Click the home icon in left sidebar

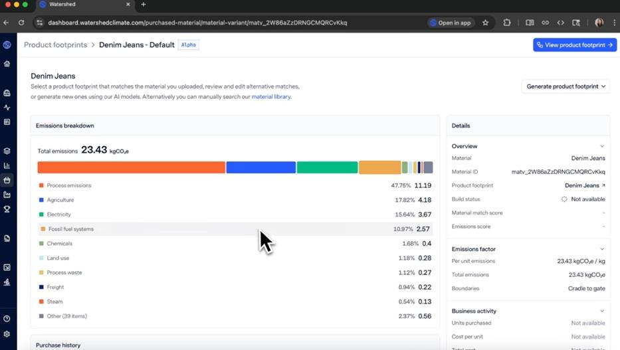[7, 64]
